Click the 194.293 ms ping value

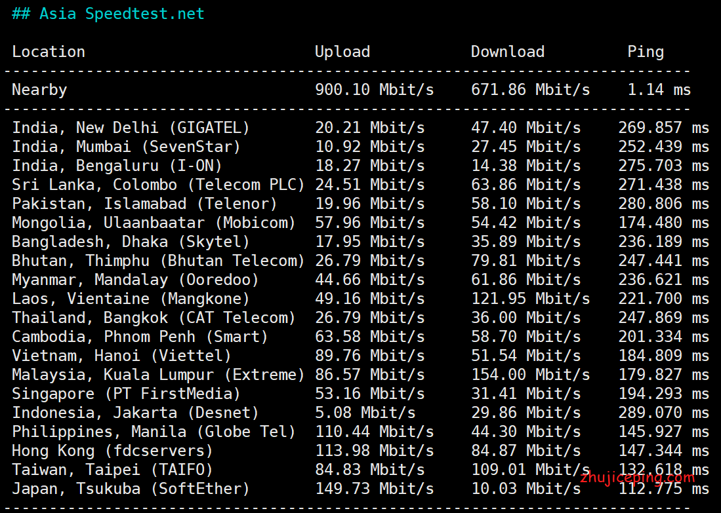pos(664,394)
